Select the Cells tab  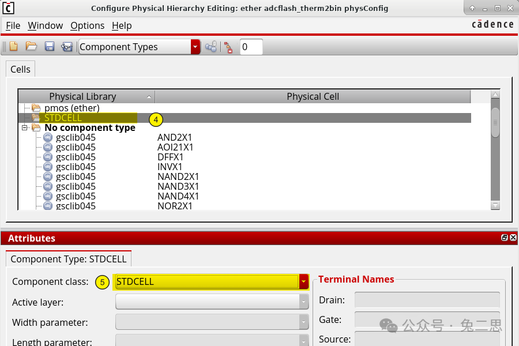tap(20, 69)
